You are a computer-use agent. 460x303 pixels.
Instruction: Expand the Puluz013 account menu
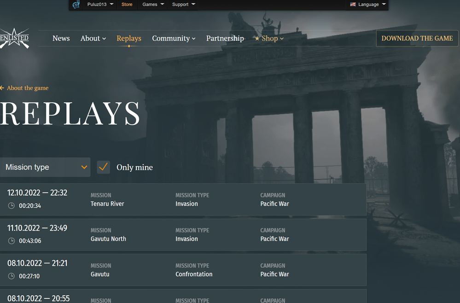100,5
